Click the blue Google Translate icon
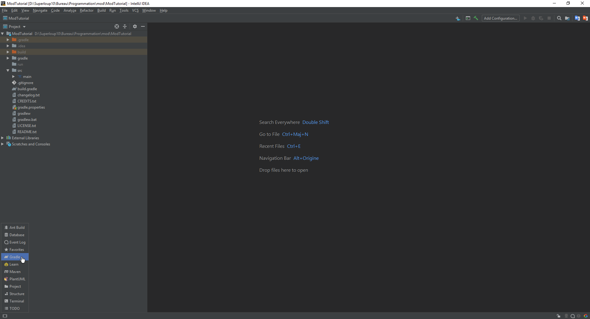Screen dimensions: 590x319 click(577, 18)
